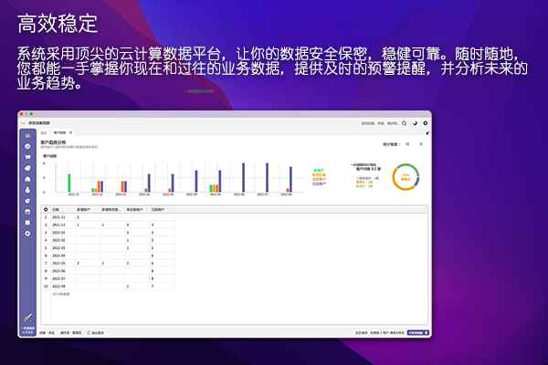Click the blue upgrade button at bottom right

[x=418, y=333]
